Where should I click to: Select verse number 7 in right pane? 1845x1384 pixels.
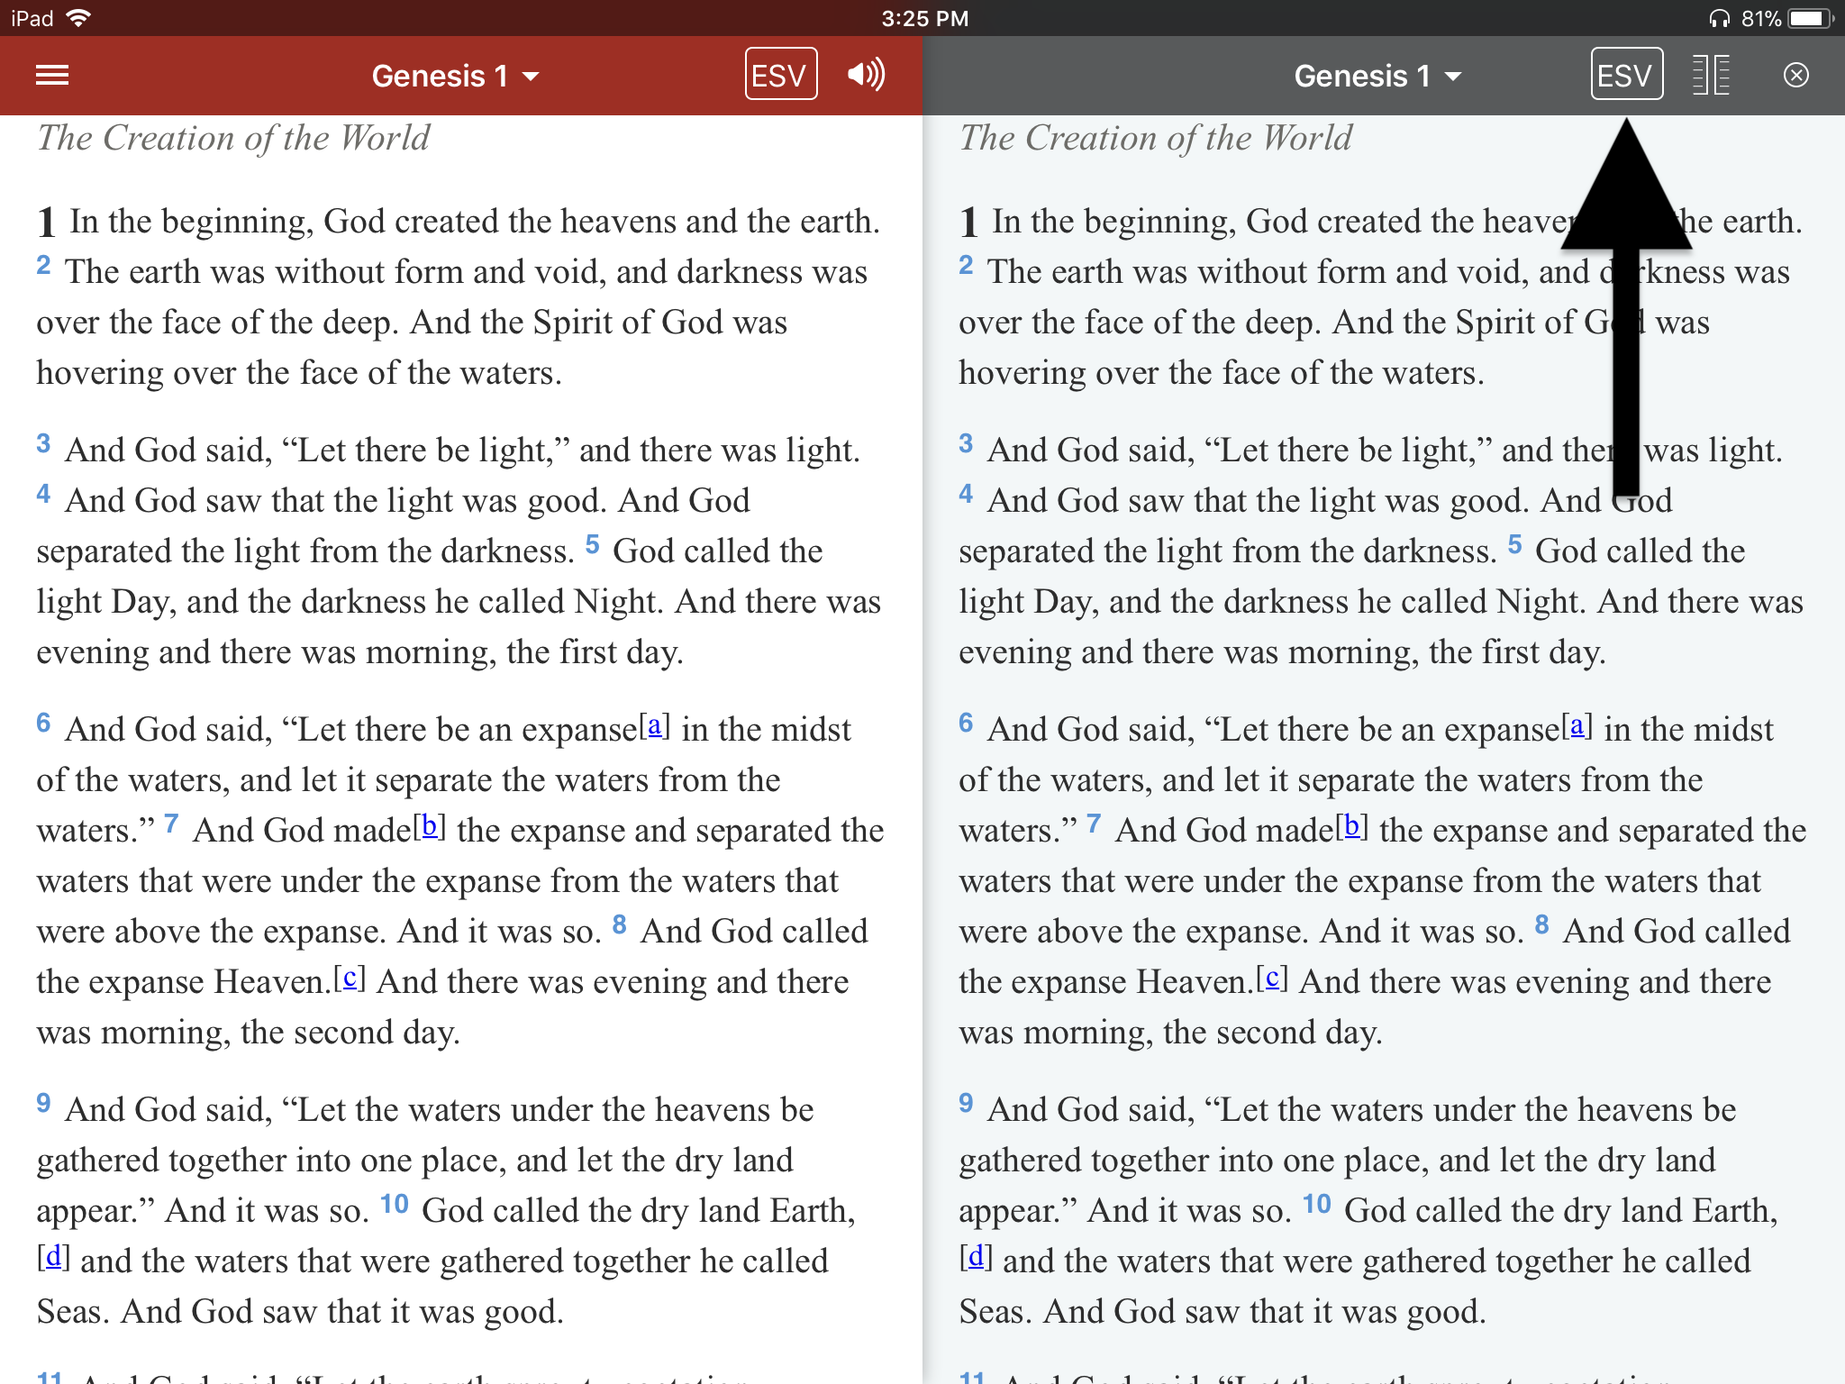tap(1094, 824)
